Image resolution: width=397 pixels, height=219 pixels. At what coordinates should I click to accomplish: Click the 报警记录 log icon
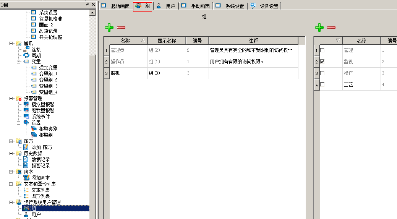[26, 165]
